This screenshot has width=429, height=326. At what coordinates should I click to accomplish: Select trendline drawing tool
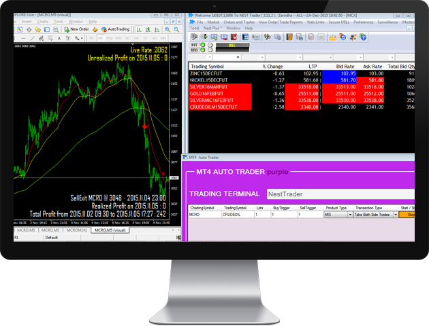pos(32,39)
